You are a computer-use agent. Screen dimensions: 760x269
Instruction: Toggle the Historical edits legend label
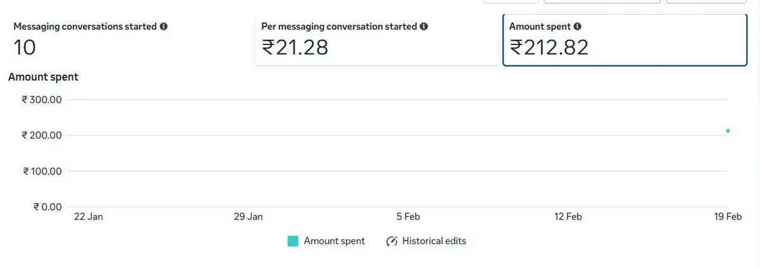click(434, 241)
